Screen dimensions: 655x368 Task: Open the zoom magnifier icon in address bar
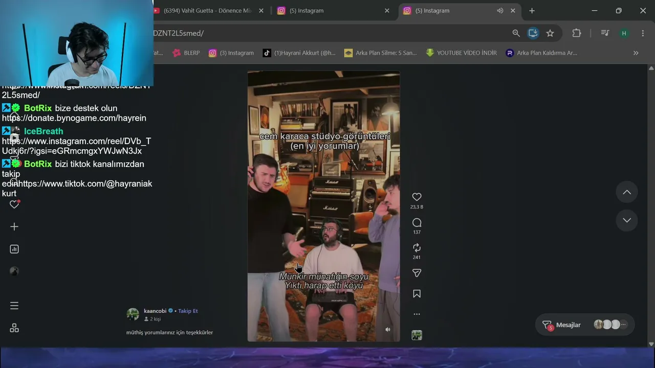pos(516,33)
